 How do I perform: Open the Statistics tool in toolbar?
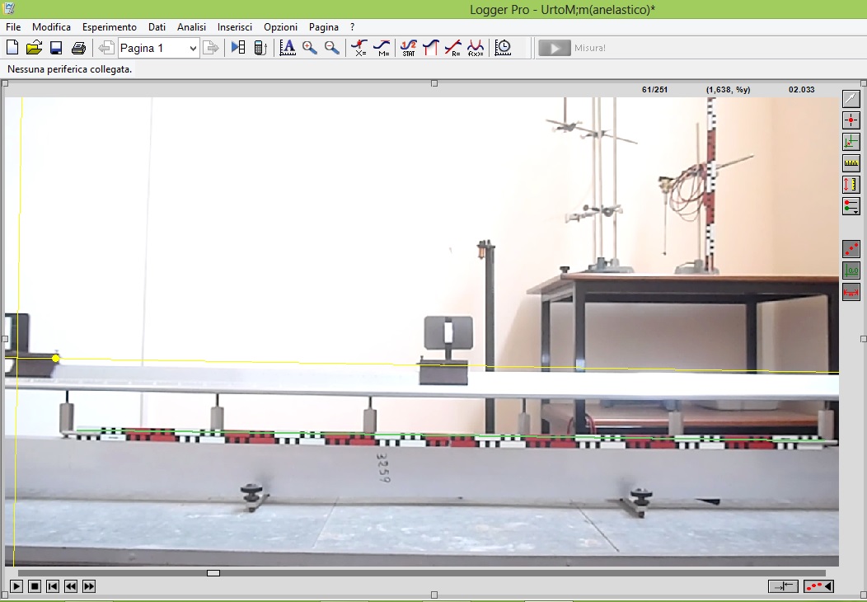[x=408, y=48]
